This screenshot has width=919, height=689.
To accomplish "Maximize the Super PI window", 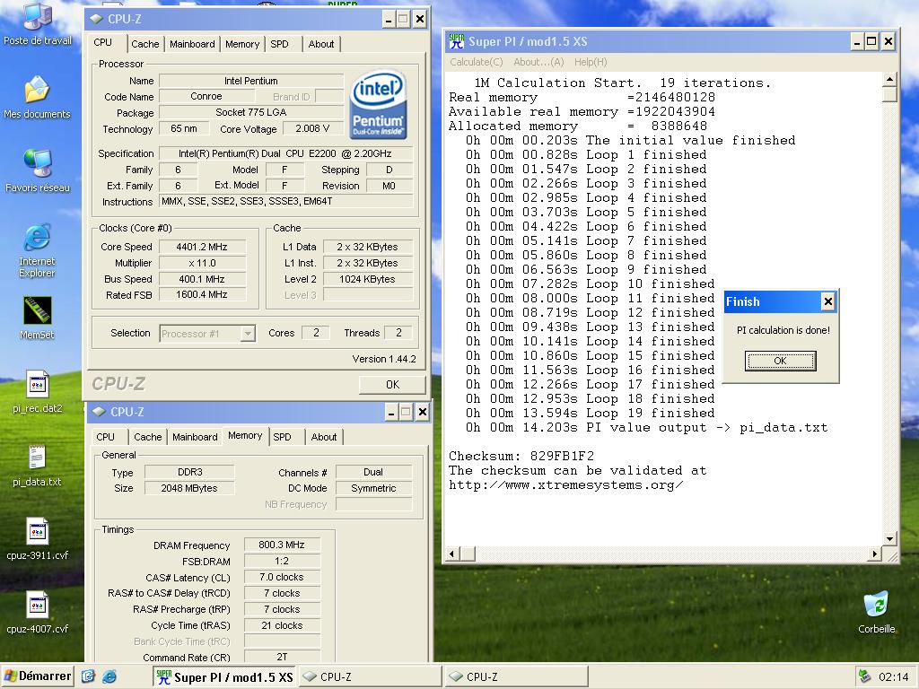I will (871, 41).
